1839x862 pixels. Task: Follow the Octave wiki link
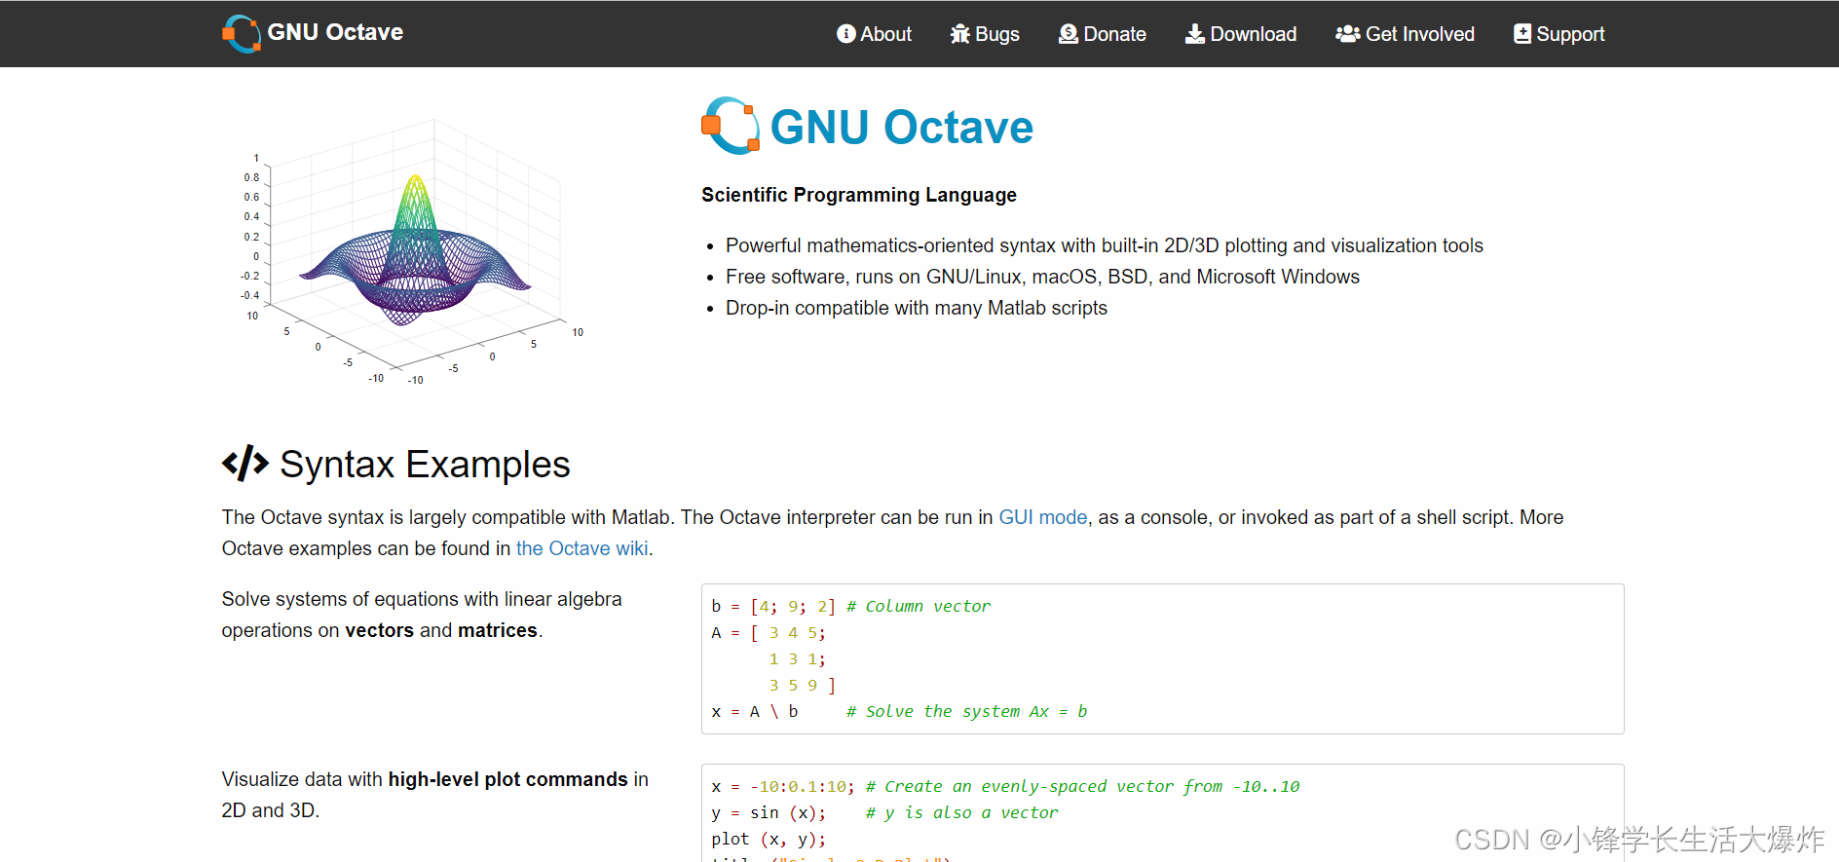click(x=582, y=548)
